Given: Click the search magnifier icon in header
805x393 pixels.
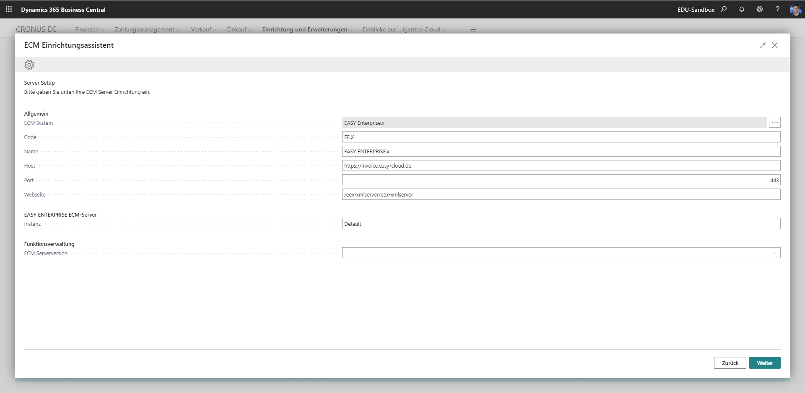Looking at the screenshot, I should pyautogui.click(x=723, y=9).
